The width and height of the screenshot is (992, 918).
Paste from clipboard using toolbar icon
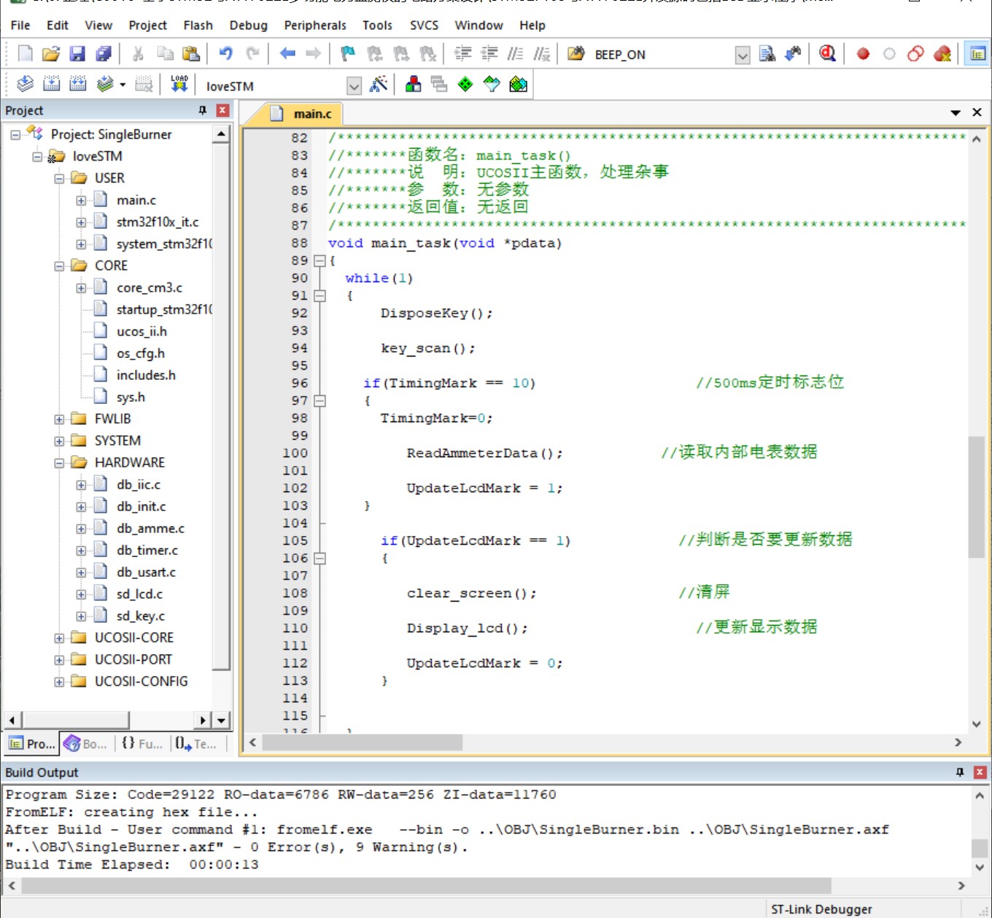191,54
